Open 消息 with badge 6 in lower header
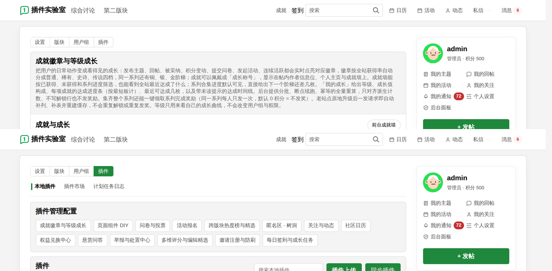Screen dimensions: 552x271 tap(511, 139)
